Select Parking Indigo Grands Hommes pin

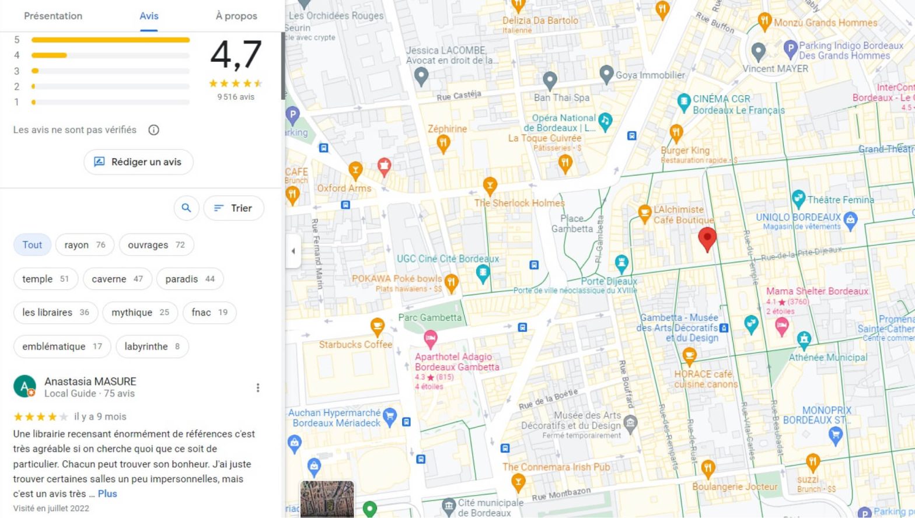[x=790, y=50]
